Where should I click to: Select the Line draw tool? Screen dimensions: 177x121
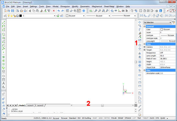coord(4,22)
